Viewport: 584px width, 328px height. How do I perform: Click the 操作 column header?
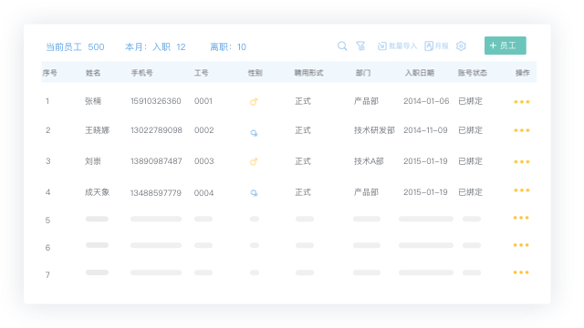523,73
